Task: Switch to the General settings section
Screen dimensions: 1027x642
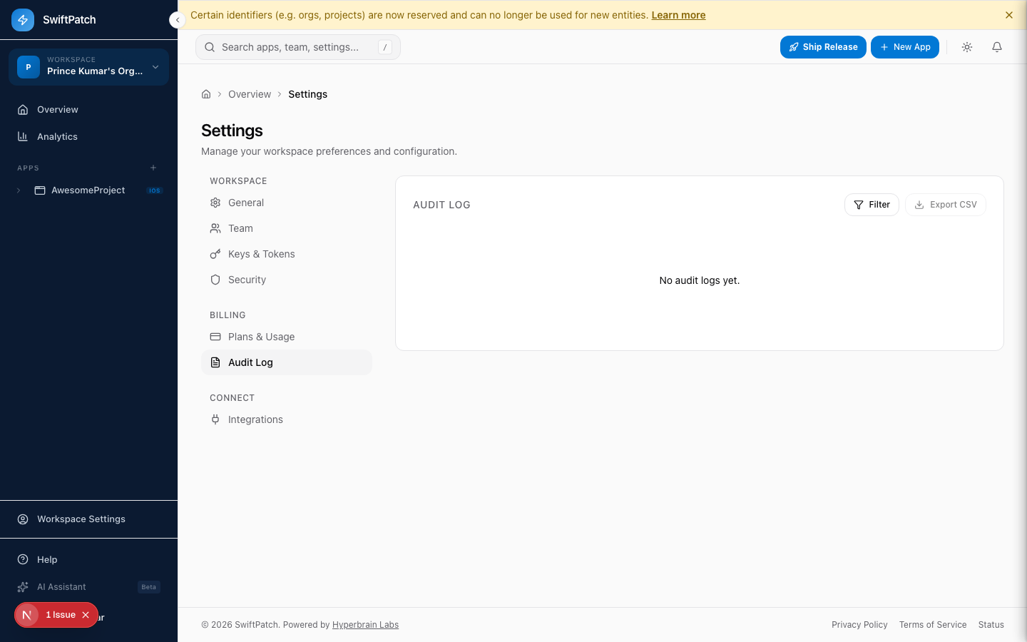Action: point(246,203)
